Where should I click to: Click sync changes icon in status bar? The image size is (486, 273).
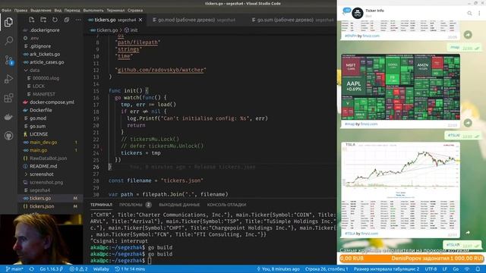pyautogui.click(x=32, y=269)
